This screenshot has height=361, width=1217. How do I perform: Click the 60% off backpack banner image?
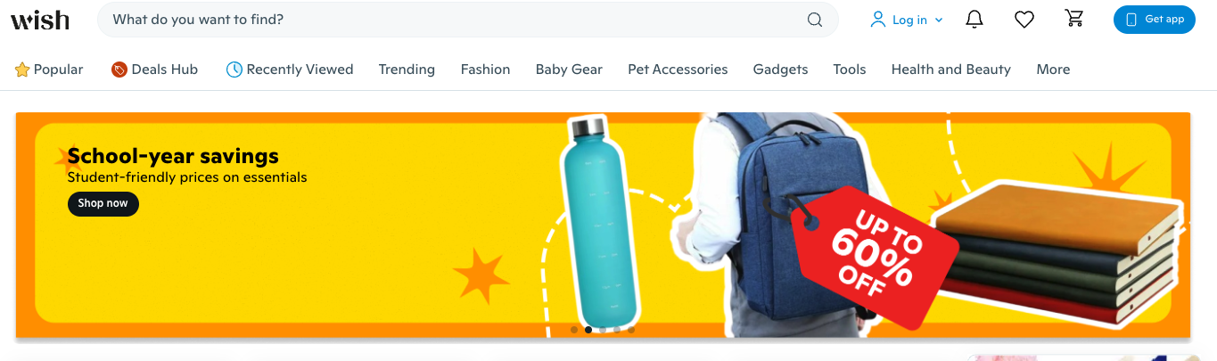click(603, 225)
